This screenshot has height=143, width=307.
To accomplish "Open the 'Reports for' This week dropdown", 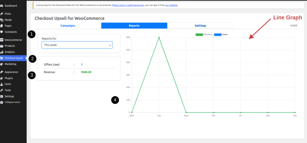I will [77, 45].
